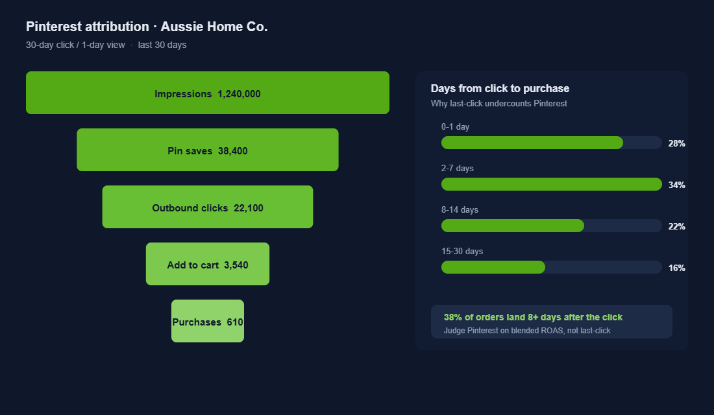Click the 22% value label
This screenshot has height=415, width=714.
coord(676,226)
